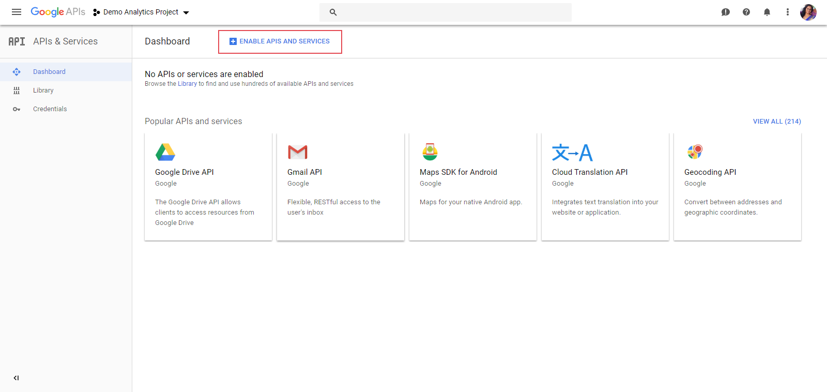Click View All (214) link

[x=777, y=122]
